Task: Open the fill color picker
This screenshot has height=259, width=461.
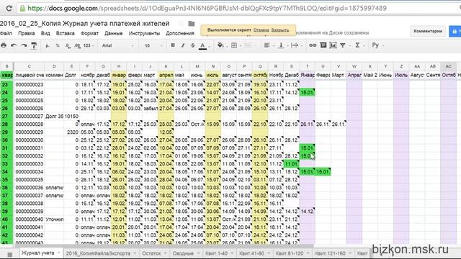Action: coord(220,45)
